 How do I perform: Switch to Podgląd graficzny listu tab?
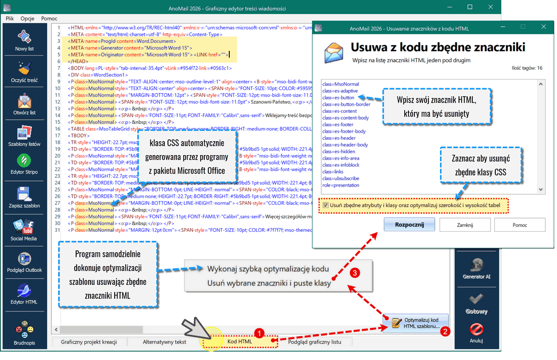[x=314, y=342]
